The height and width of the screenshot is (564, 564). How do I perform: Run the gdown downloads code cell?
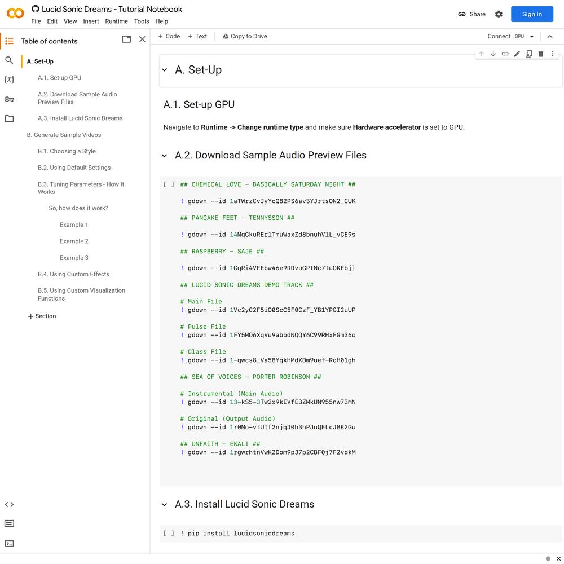coord(169,184)
